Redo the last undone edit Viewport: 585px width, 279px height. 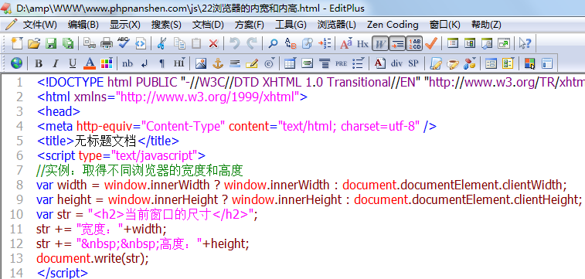click(x=252, y=43)
